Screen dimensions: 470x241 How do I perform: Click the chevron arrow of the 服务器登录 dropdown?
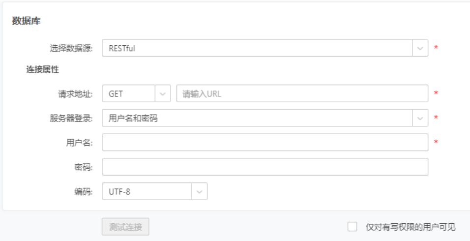point(420,118)
